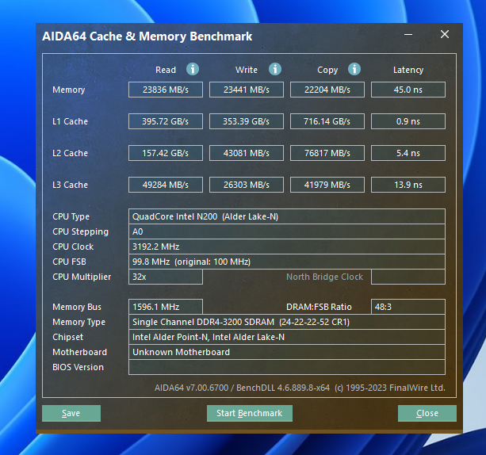Click the Read column header label
Viewport: 486px width, 455px height.
(166, 70)
